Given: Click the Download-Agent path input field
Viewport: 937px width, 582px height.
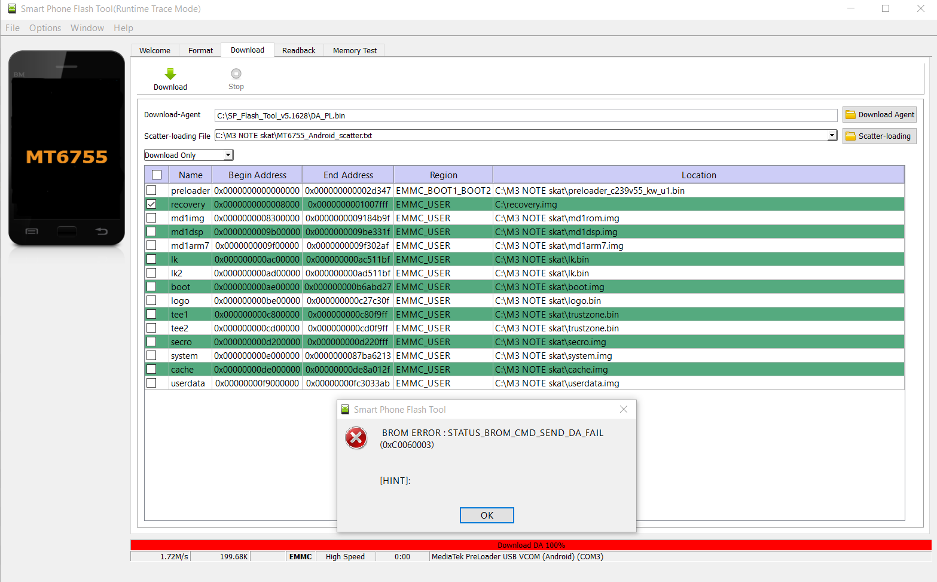Looking at the screenshot, I should pos(525,115).
